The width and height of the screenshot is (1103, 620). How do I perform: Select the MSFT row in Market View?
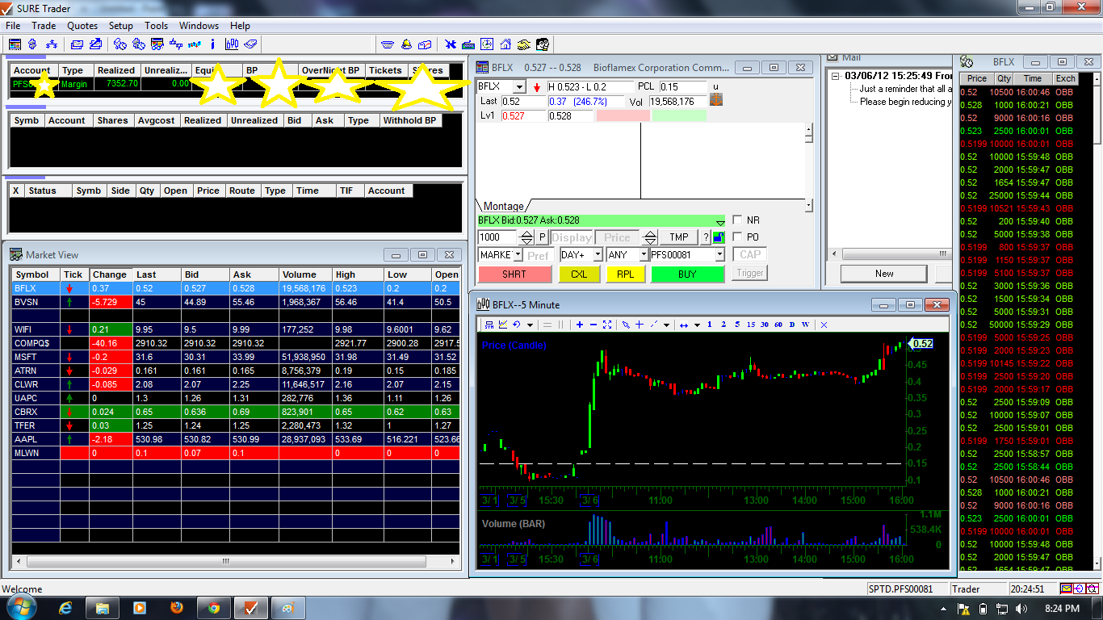(235, 357)
